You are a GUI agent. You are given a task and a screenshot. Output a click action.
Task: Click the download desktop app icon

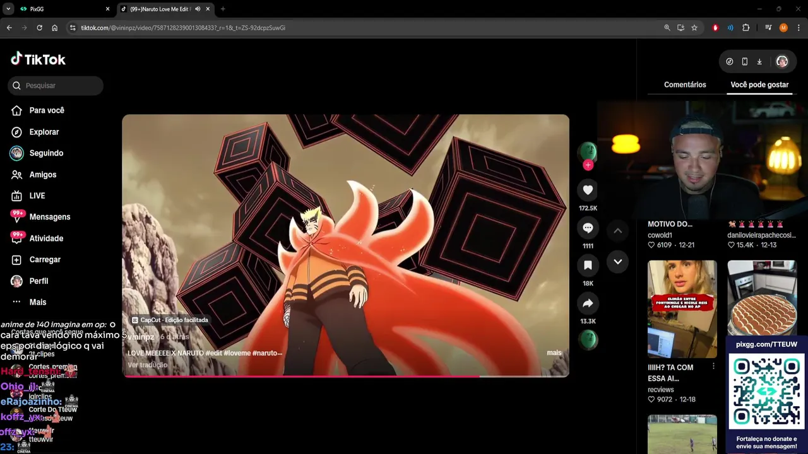tap(759, 61)
